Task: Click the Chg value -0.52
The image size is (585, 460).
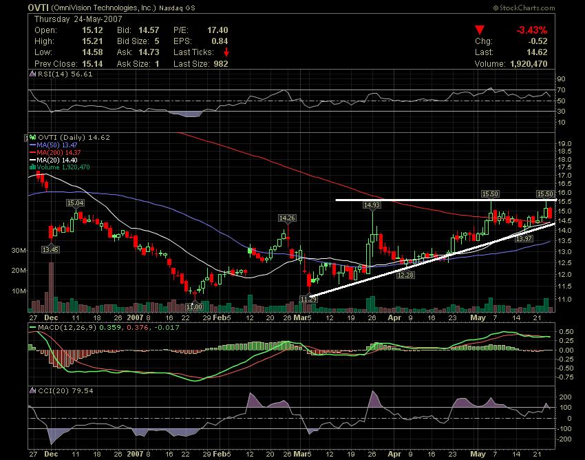Action: [537, 41]
